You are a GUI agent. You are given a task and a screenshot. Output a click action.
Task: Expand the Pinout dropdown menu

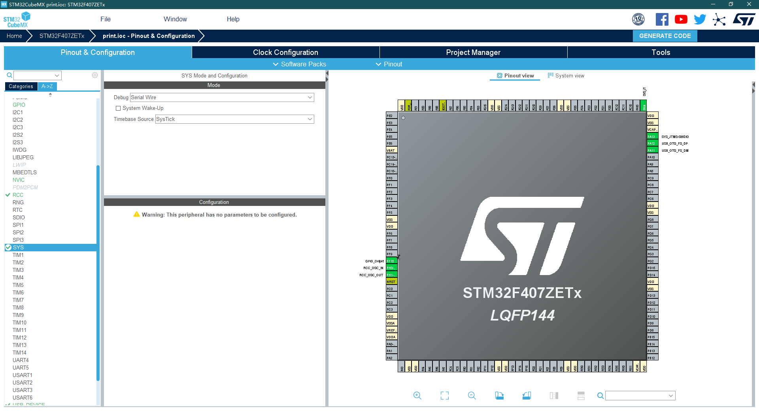(x=389, y=64)
